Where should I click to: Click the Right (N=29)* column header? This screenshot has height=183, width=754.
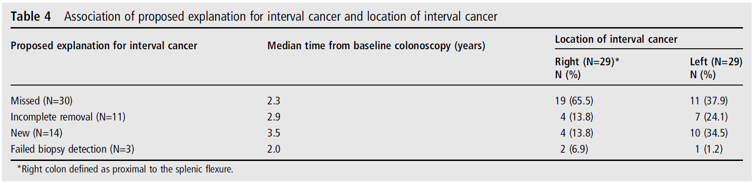click(587, 68)
